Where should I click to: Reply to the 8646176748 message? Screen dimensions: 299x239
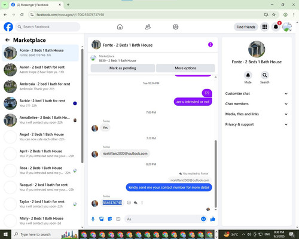coord(136,203)
